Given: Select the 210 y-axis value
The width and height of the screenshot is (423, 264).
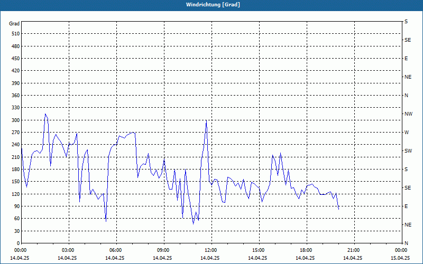Looking at the screenshot, I should pos(16,157).
